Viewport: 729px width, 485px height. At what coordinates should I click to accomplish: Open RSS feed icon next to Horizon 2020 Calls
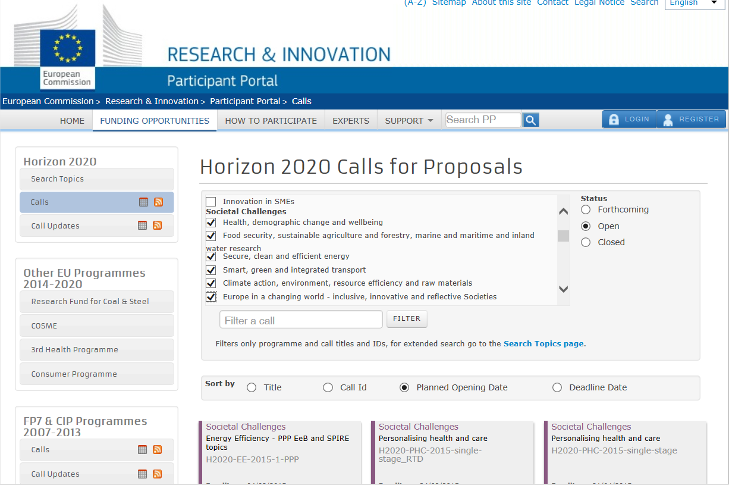(158, 202)
